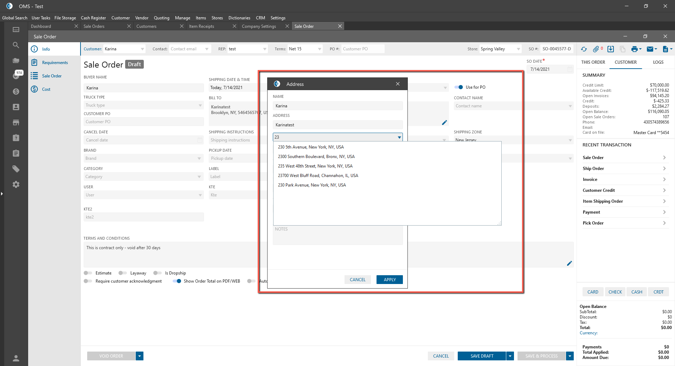Enable the Estimate toggle

pyautogui.click(x=88, y=273)
